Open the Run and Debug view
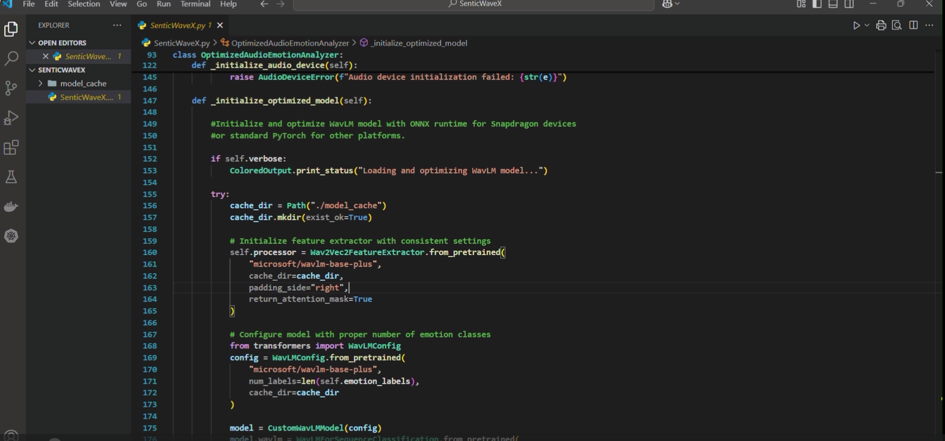 point(11,118)
